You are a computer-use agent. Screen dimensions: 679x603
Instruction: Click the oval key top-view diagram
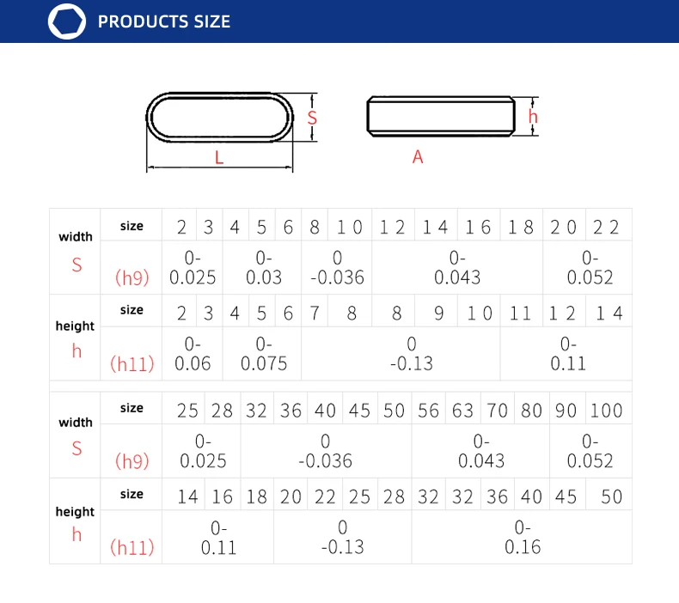[220, 118]
